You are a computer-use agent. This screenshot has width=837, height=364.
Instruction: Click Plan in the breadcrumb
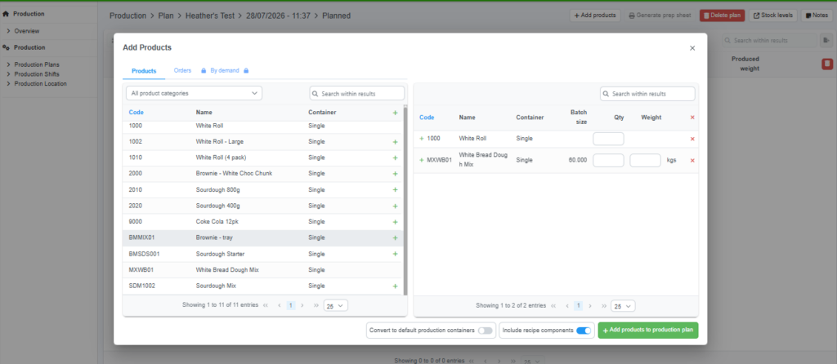tap(165, 16)
